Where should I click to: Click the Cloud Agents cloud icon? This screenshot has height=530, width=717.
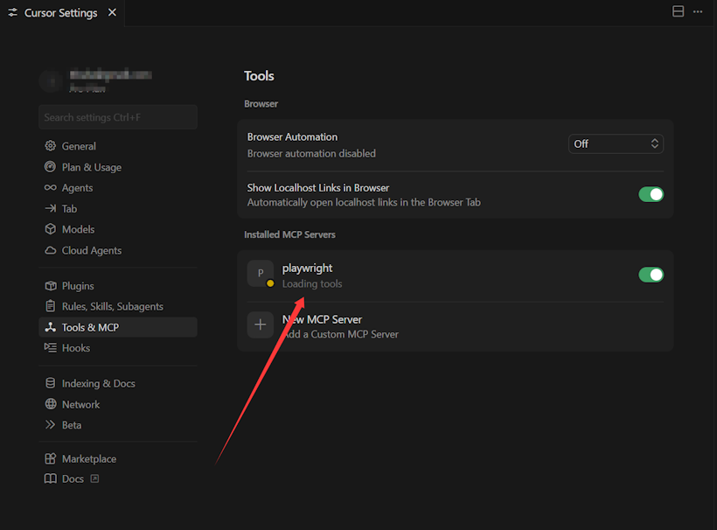pos(51,250)
